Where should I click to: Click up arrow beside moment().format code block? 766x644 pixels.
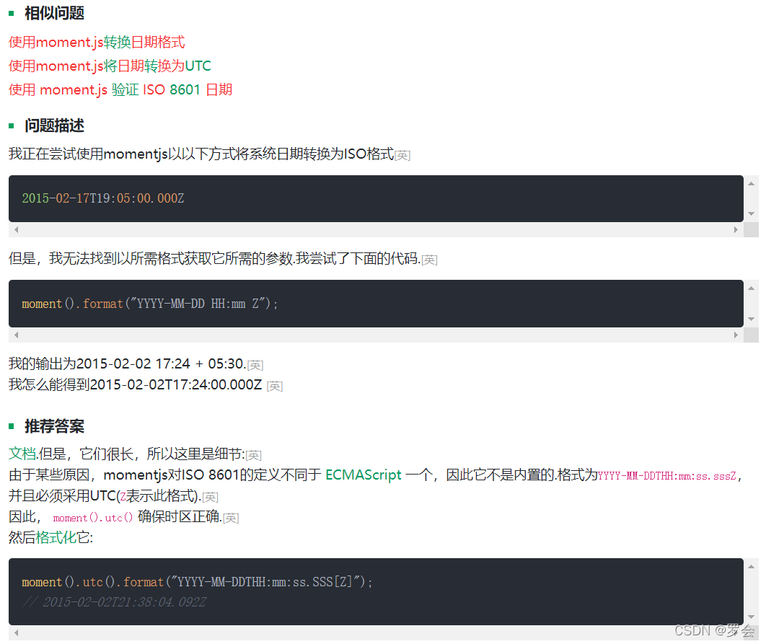751,288
